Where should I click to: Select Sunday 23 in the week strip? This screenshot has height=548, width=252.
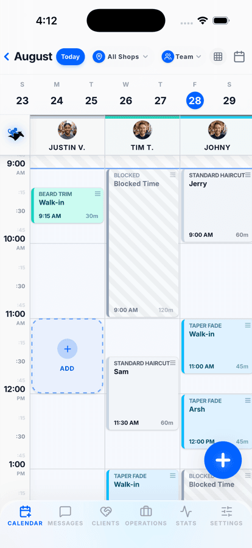coord(23,95)
